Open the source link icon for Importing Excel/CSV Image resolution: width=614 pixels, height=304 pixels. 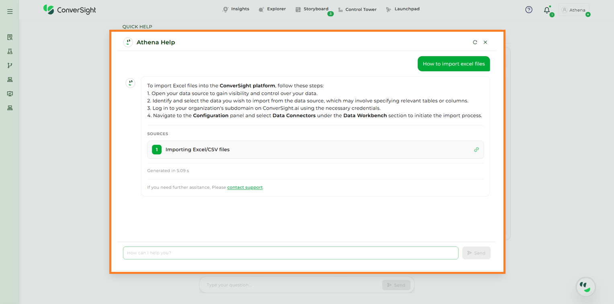476,149
